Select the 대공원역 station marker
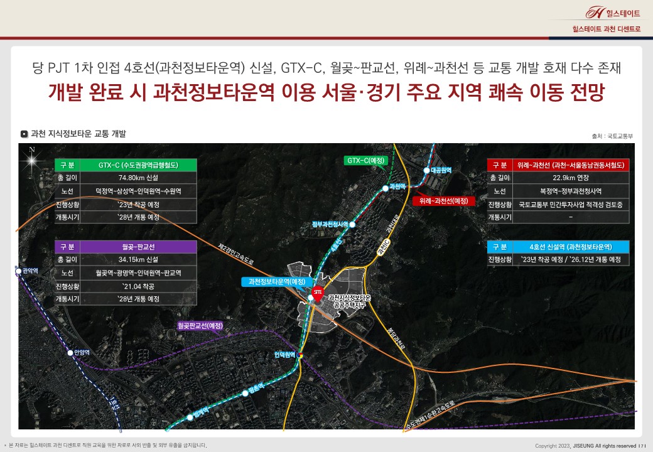The width and height of the screenshot is (653, 452). pos(428,170)
